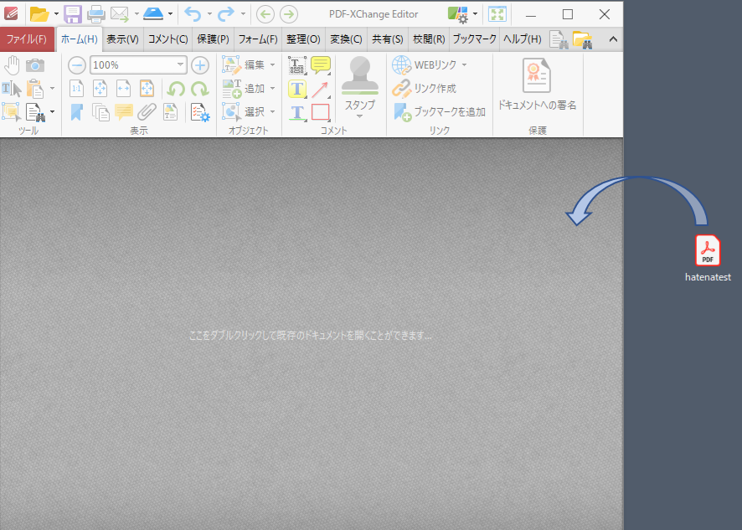742x530 pixels.
Task: Rotate view counter-clockwise
Action: click(176, 89)
